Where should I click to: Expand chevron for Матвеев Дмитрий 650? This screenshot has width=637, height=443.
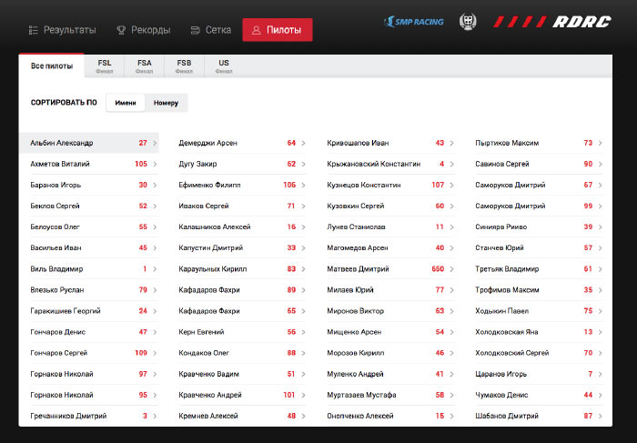pos(452,269)
